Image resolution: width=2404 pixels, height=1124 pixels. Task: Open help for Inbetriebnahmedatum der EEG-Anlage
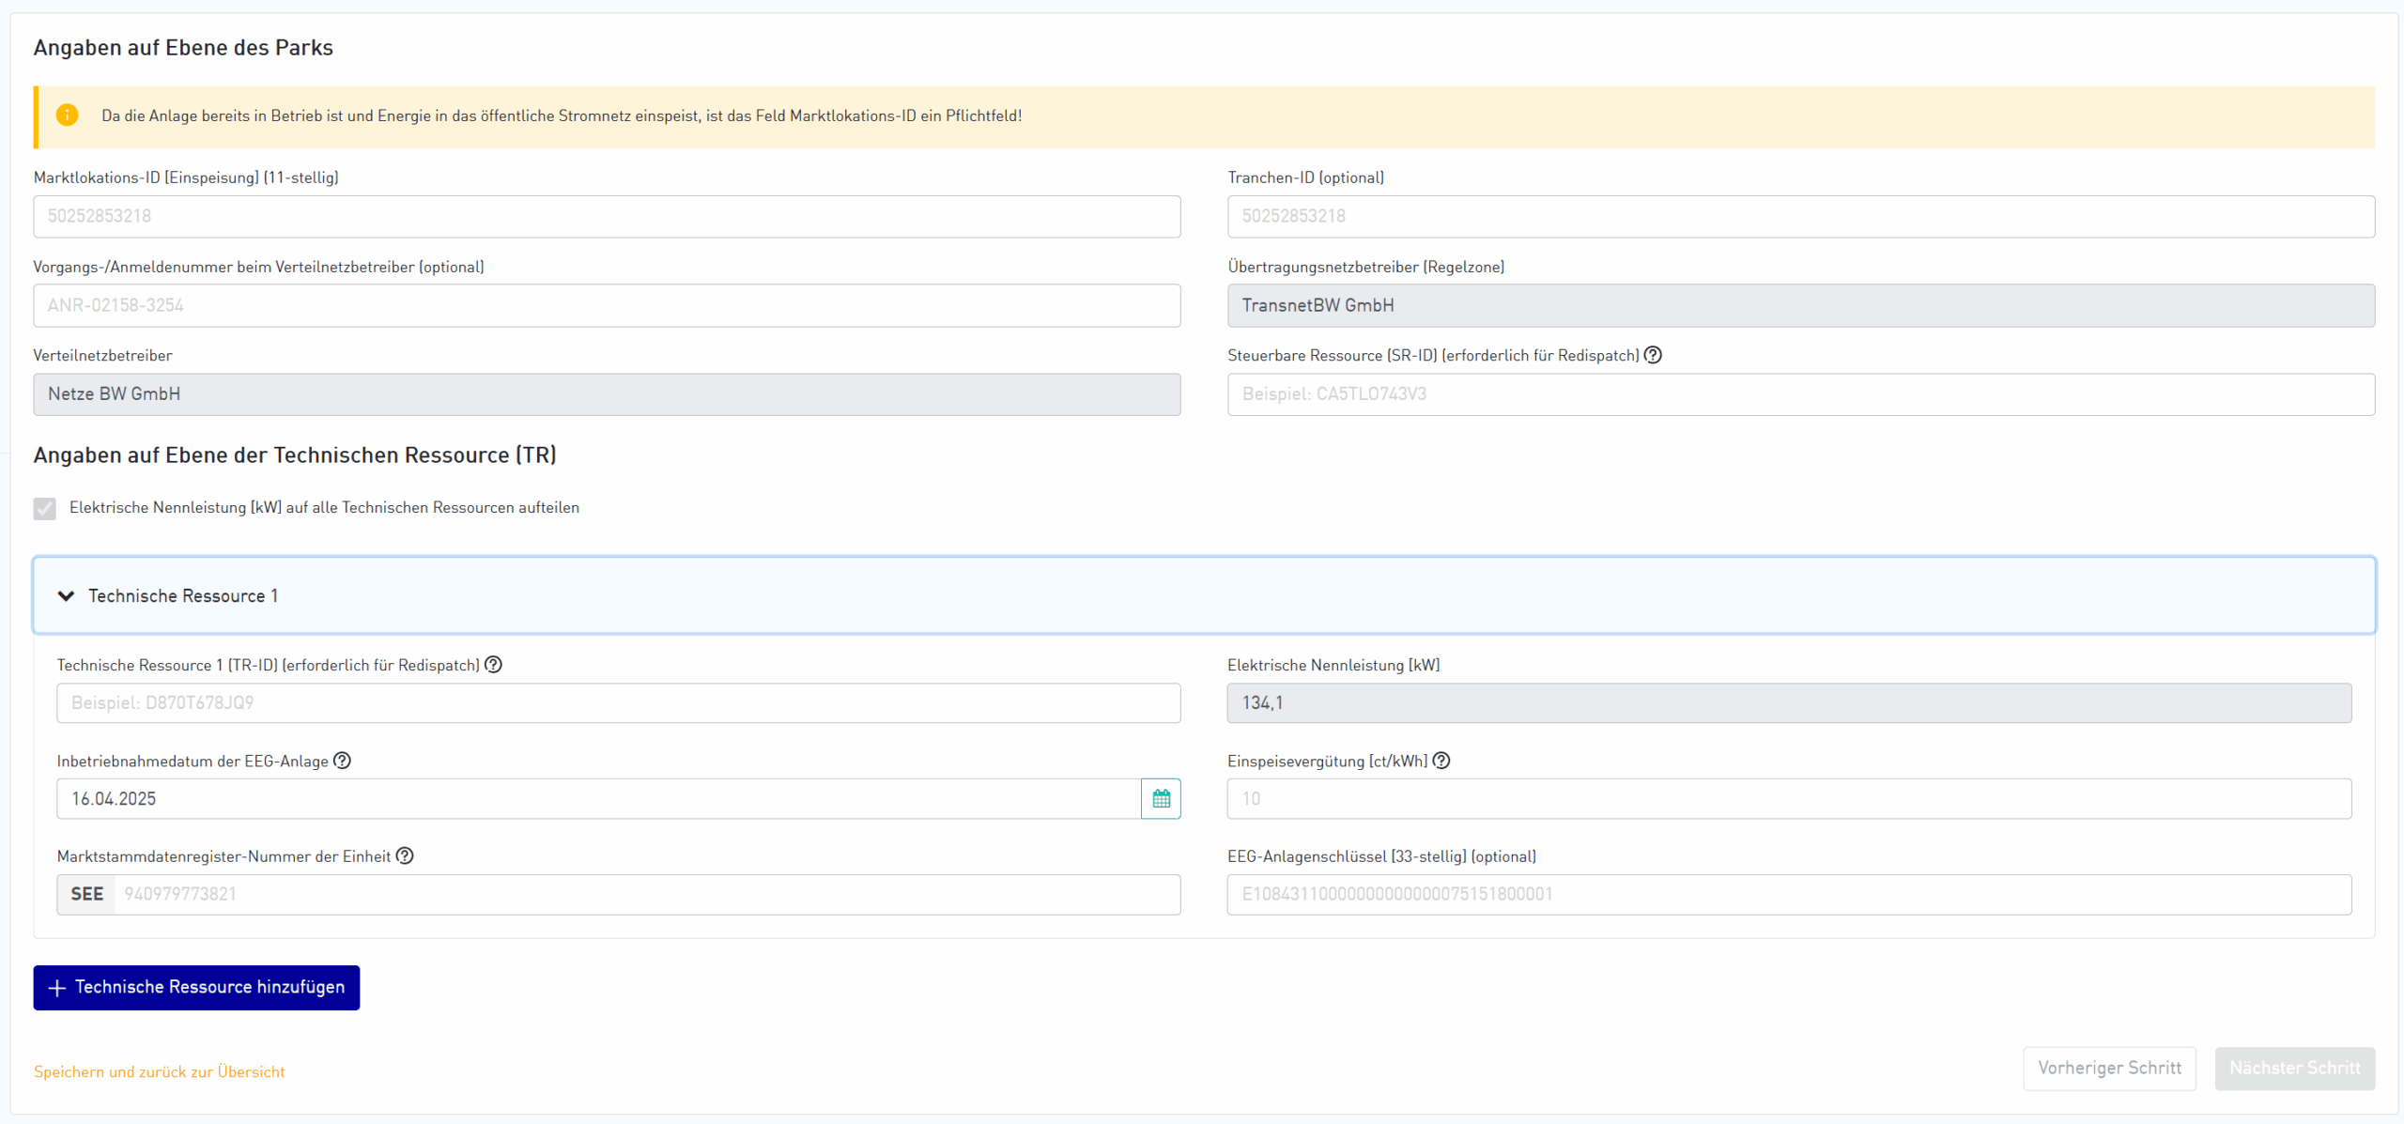pos(343,761)
